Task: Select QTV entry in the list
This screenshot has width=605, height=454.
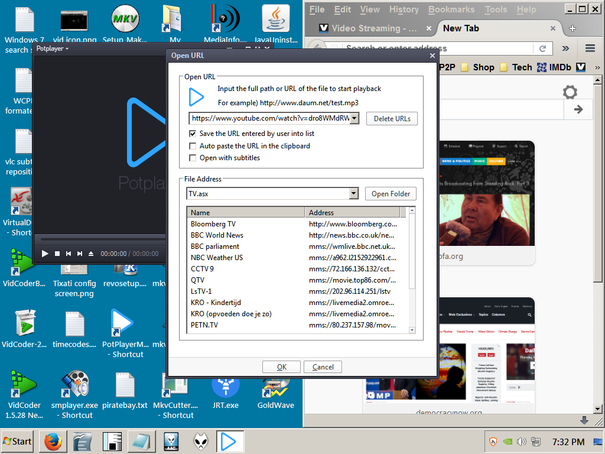Action: pos(197,280)
